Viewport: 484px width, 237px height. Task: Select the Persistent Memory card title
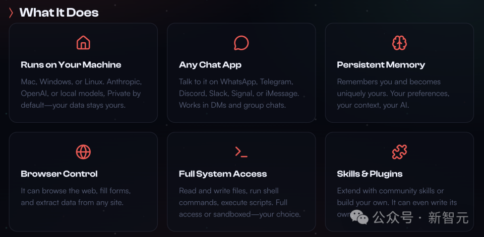click(x=381, y=65)
